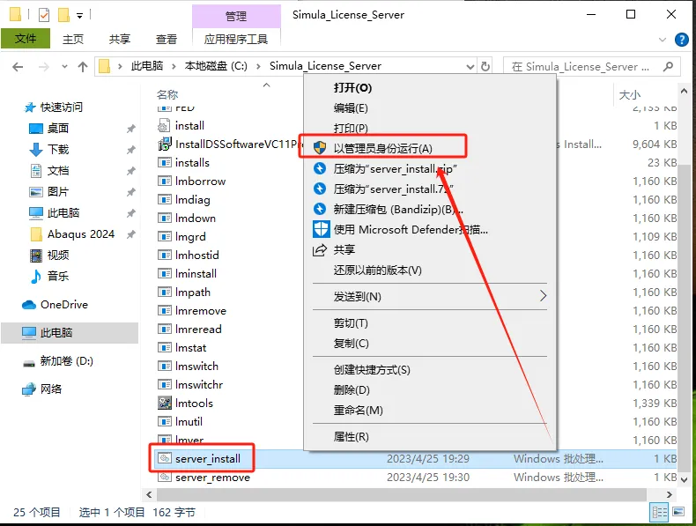Click 打印(P) context menu entry
The width and height of the screenshot is (696, 526).
click(x=351, y=129)
